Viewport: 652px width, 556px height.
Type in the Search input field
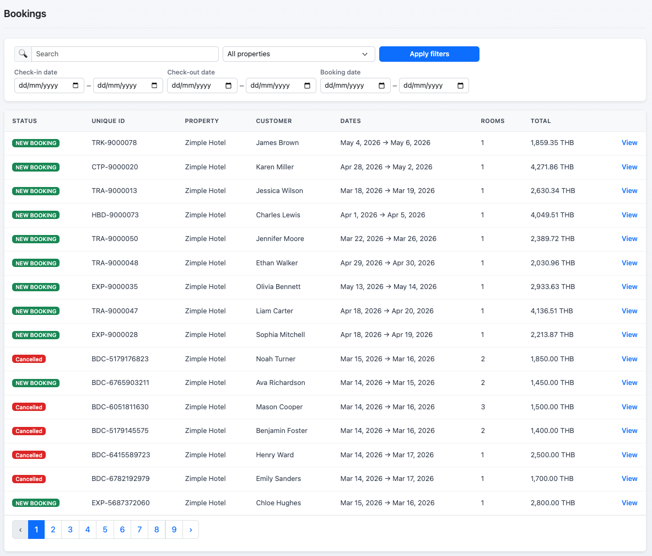click(x=125, y=54)
